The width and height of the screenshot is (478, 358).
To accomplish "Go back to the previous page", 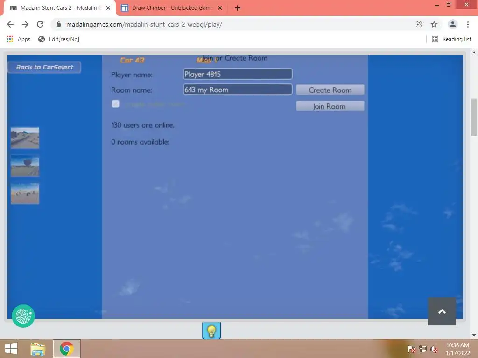I will click(10, 24).
